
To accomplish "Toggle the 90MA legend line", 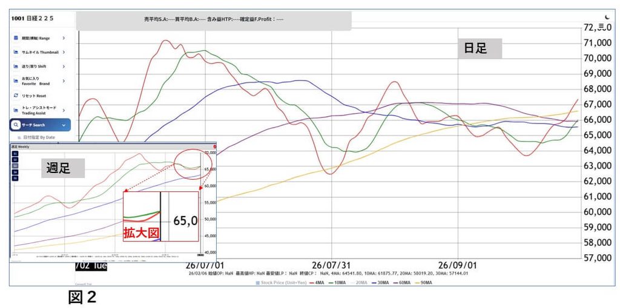I will 424,283.
